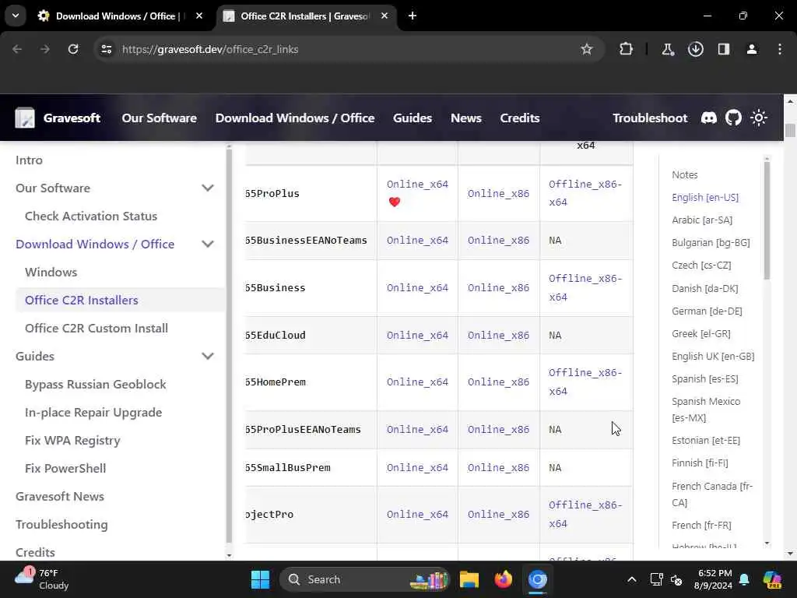Open Bypass Russian Geoblock guide
797x598 pixels.
point(95,385)
